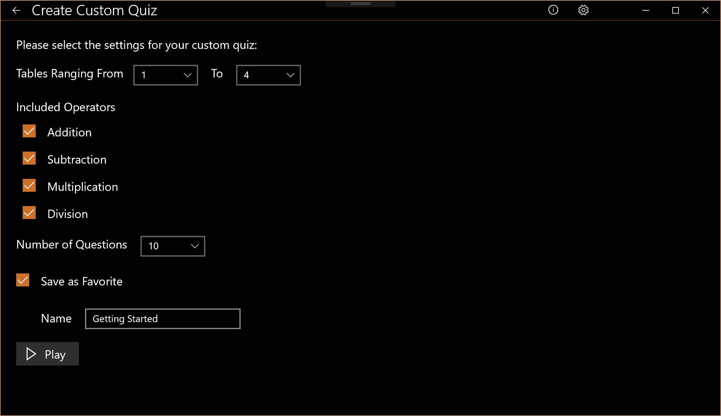Minimize the quiz window
The height and width of the screenshot is (416, 721).
(645, 10)
